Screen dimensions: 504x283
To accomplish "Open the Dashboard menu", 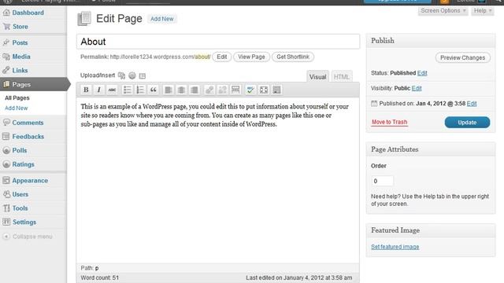I will pyautogui.click(x=28, y=13).
